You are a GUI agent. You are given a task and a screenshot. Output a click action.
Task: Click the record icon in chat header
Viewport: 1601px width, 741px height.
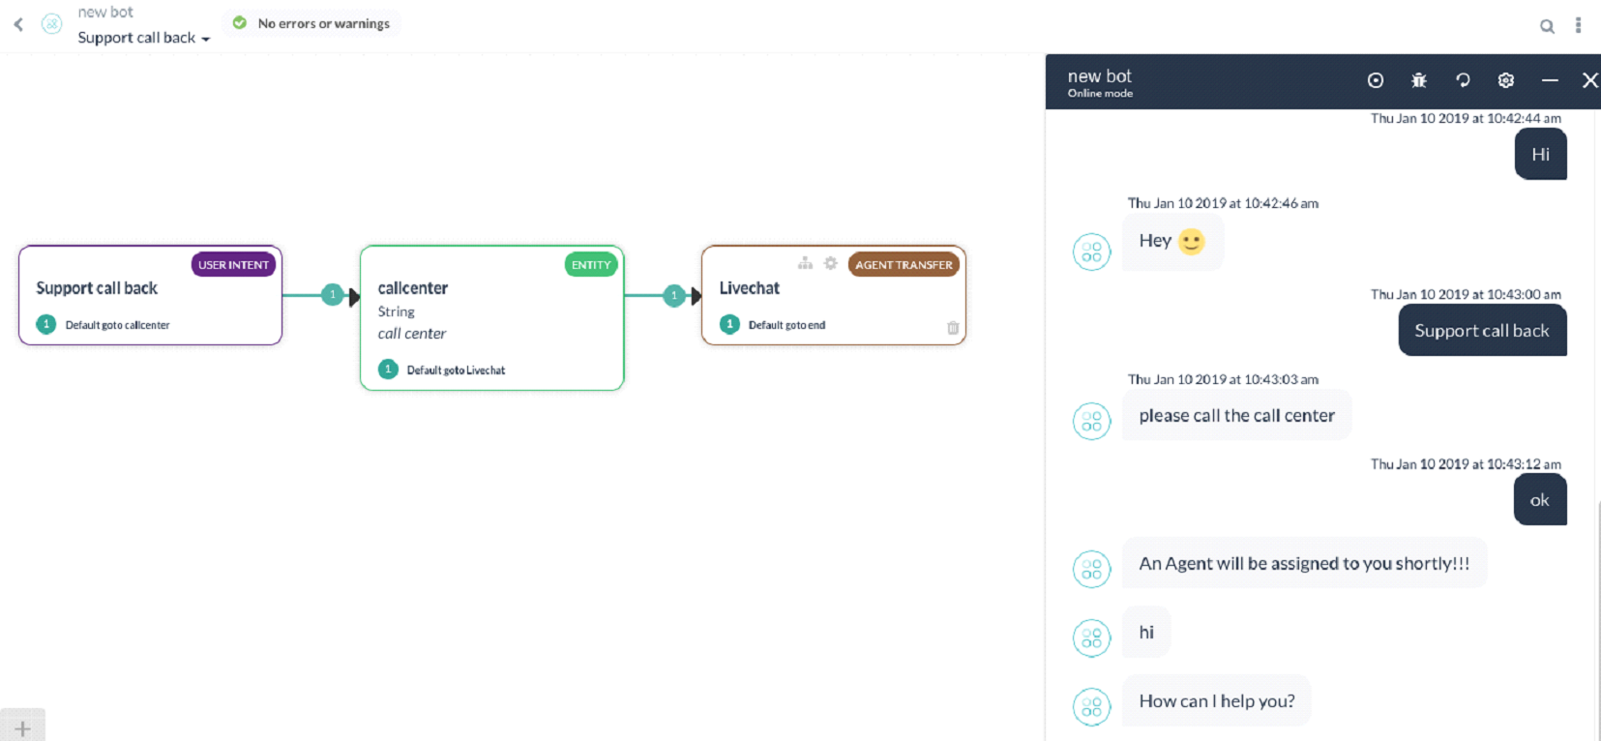[1375, 80]
